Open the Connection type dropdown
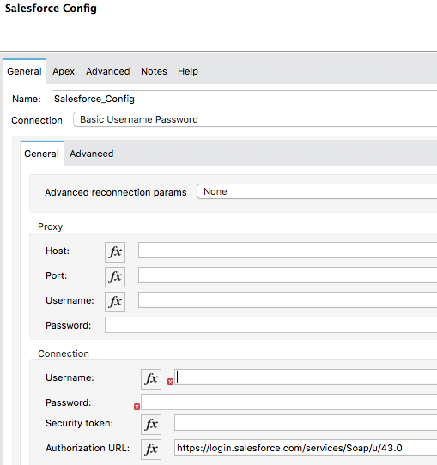 255,119
